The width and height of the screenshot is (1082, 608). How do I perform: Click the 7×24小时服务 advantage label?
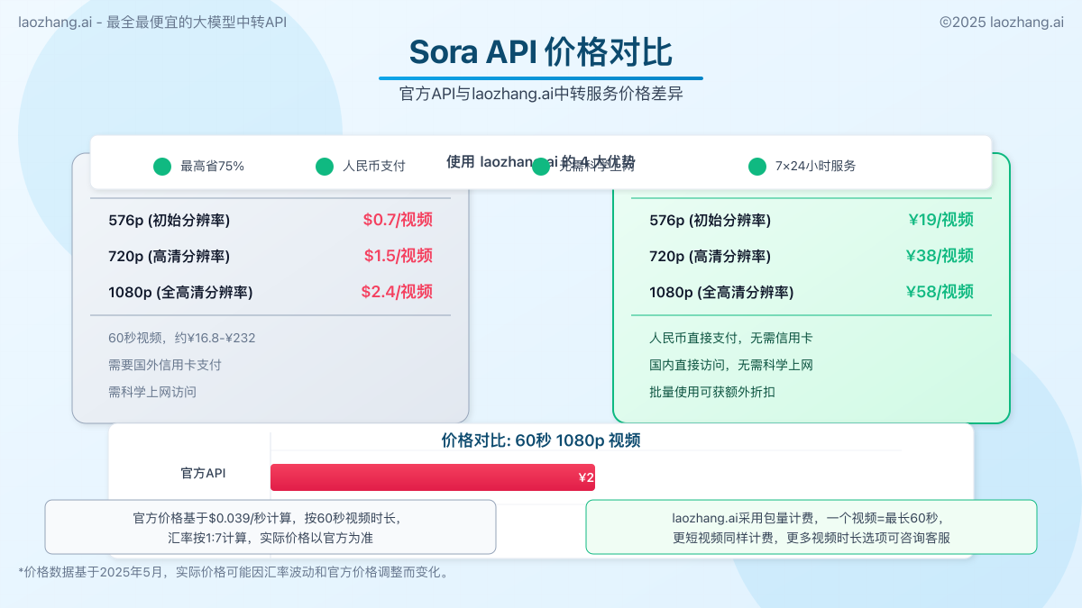[x=816, y=167]
